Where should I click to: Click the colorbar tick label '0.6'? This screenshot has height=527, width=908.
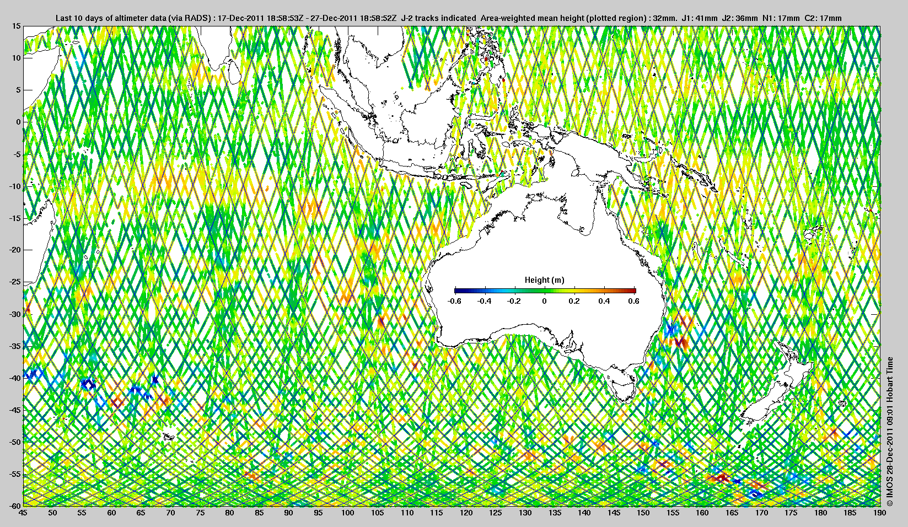(x=633, y=301)
